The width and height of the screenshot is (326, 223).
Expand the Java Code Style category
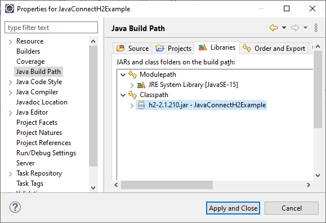pos(11,82)
